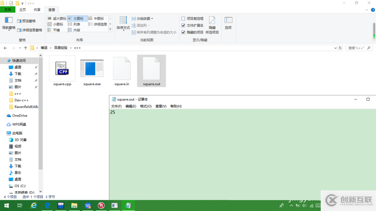Navigate to 百度经验 in the address path
This screenshot has height=211, width=376.
pyautogui.click(x=61, y=48)
